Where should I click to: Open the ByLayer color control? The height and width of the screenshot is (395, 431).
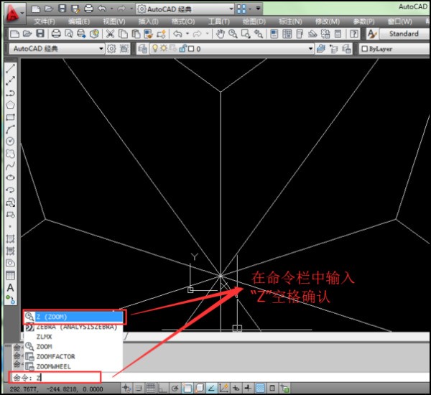[x=391, y=49]
